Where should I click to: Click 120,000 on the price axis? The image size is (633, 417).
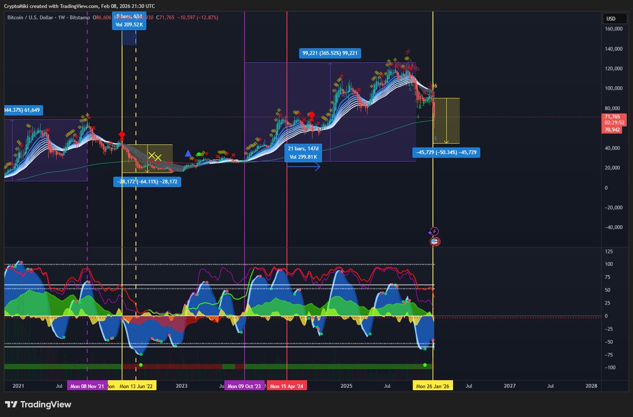tap(614, 69)
